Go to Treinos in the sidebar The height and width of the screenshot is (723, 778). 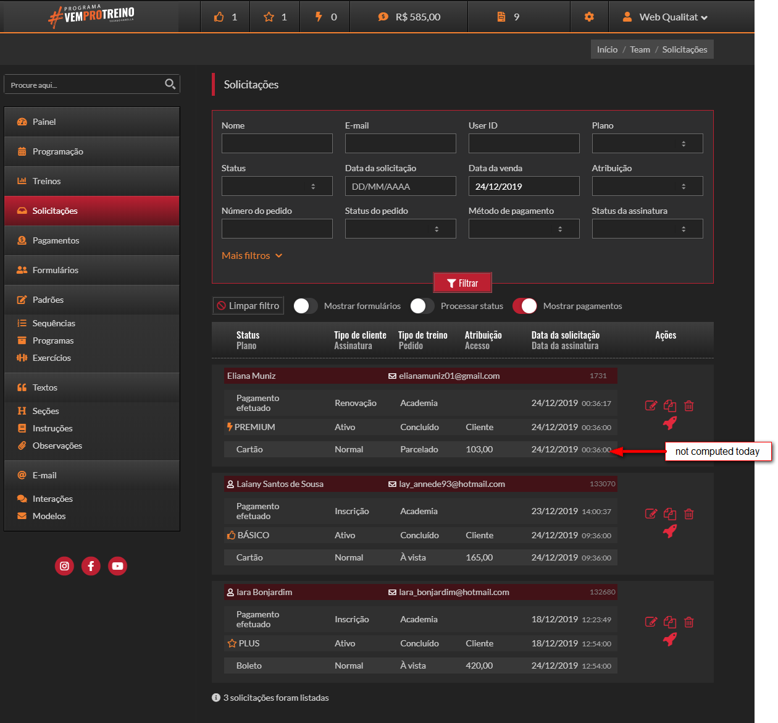tap(46, 181)
